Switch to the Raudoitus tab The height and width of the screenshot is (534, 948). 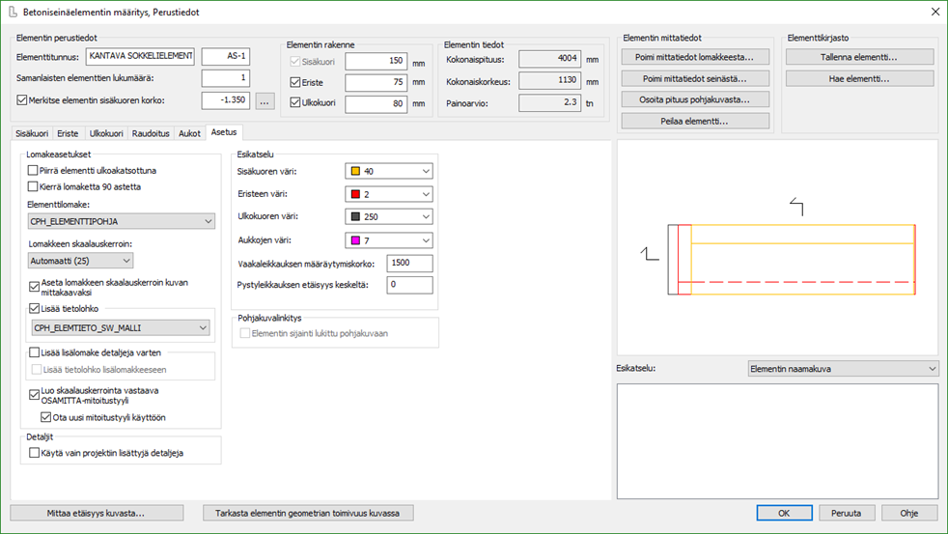click(151, 133)
